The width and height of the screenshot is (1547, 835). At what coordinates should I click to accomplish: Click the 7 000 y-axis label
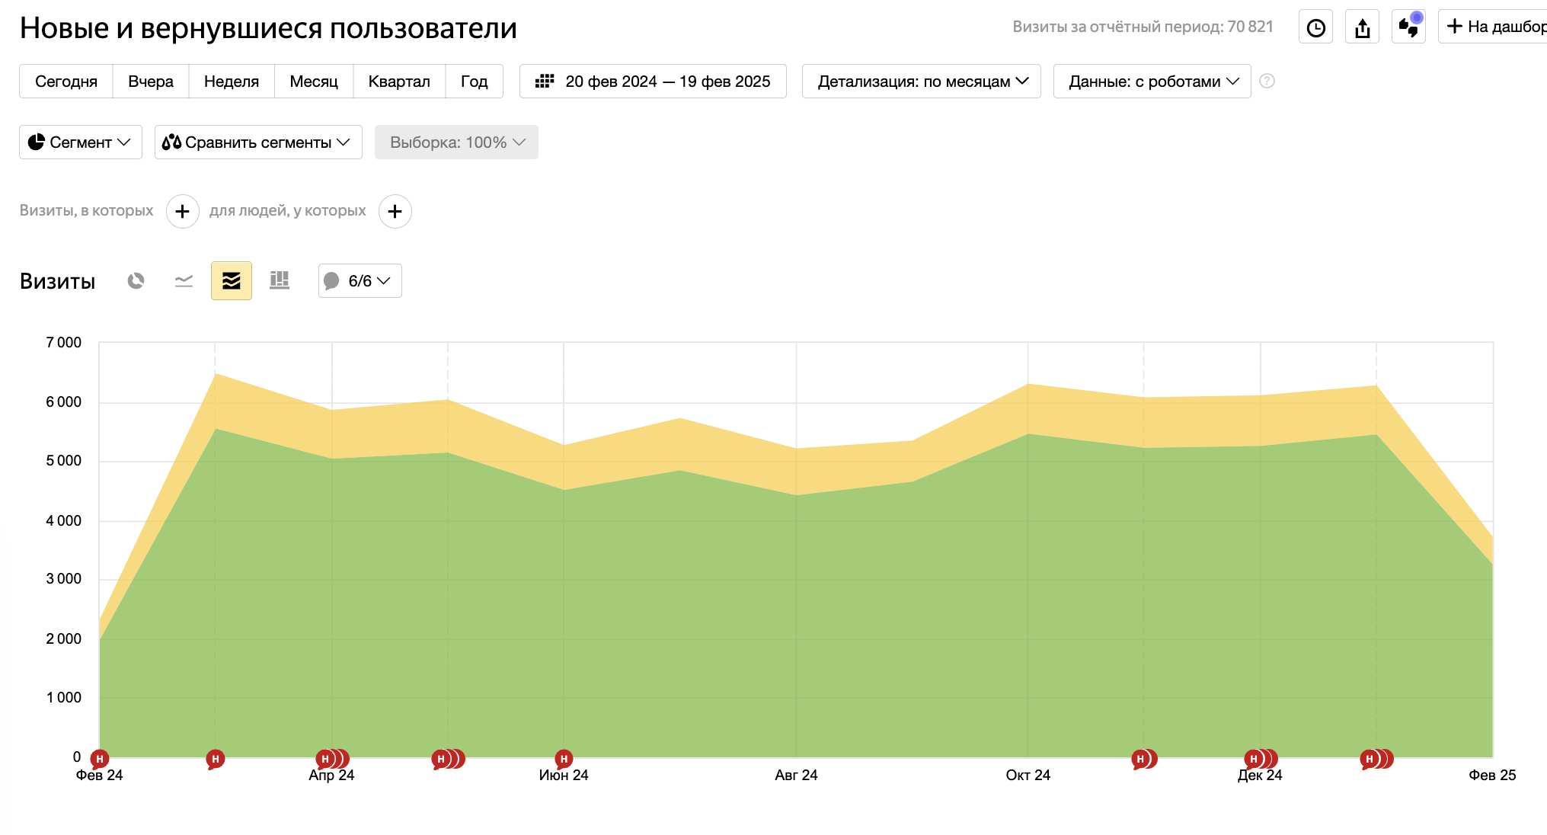pyautogui.click(x=64, y=343)
